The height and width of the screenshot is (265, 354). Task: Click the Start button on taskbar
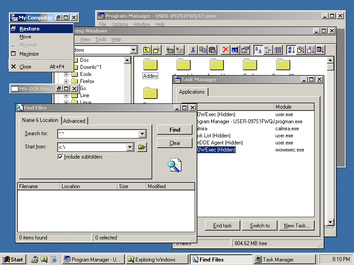(13, 260)
